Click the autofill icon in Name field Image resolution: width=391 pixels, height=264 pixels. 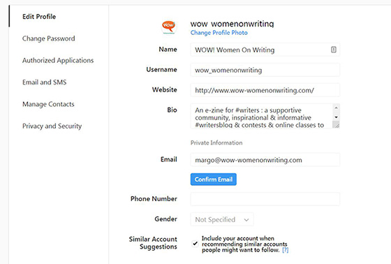tap(334, 50)
